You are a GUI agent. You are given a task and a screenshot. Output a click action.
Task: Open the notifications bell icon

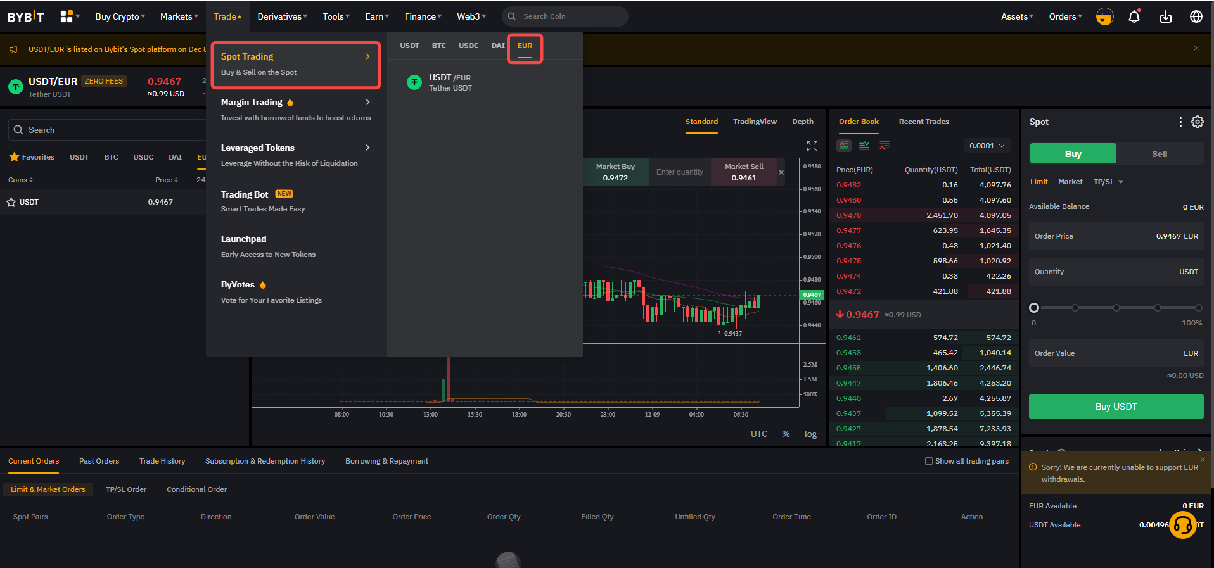(1134, 17)
